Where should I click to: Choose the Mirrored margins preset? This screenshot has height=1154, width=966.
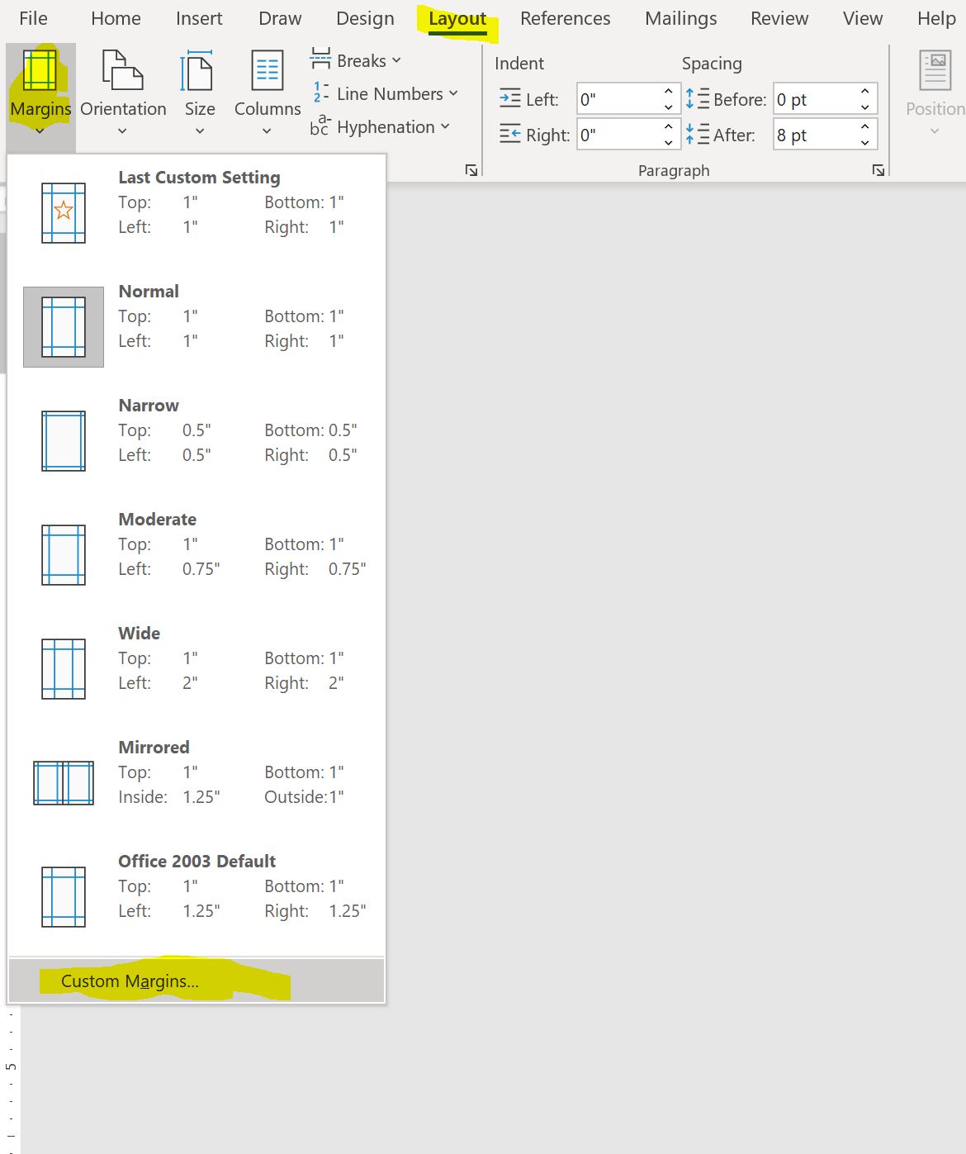(x=196, y=783)
